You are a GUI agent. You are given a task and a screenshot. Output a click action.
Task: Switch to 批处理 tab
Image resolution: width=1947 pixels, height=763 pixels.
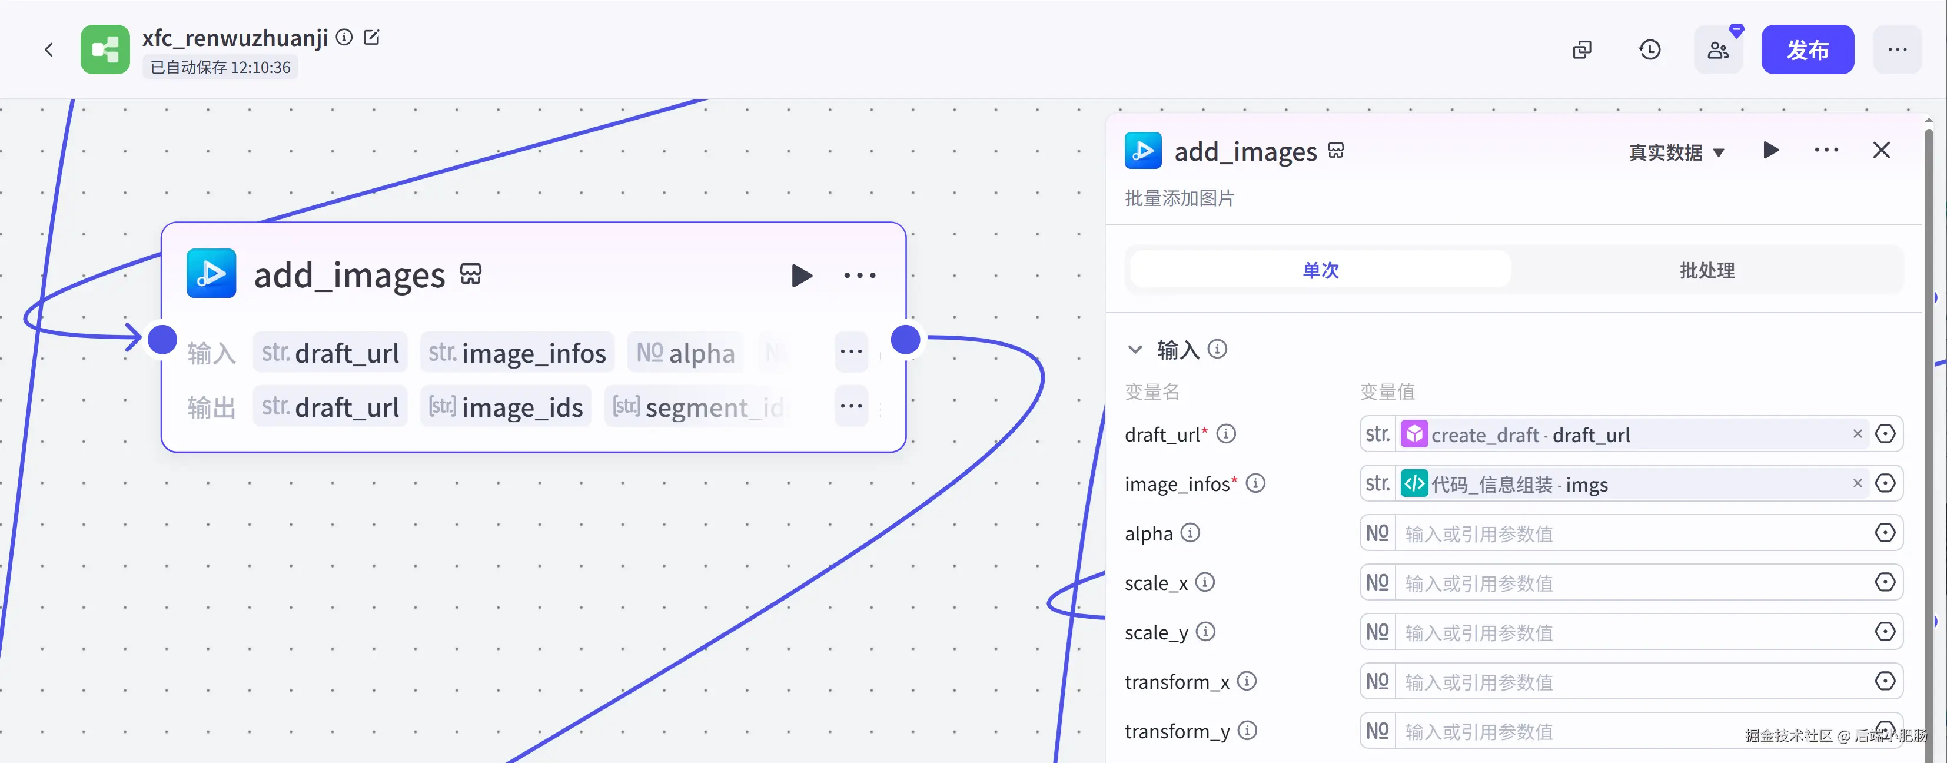tap(1707, 270)
